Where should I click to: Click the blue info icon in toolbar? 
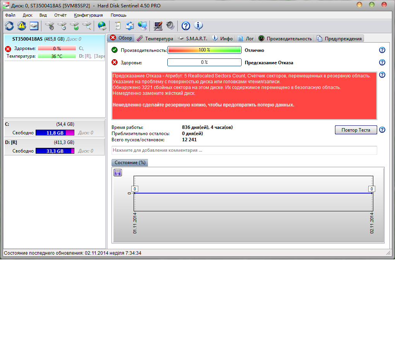tap(198, 26)
